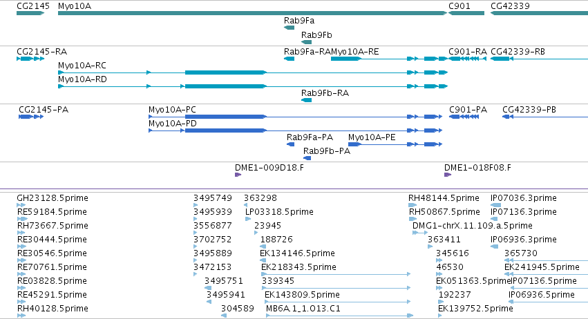Screen dimensions: 588x319
Task: Select transcript CG2145-RA label
Action: (x=42, y=52)
